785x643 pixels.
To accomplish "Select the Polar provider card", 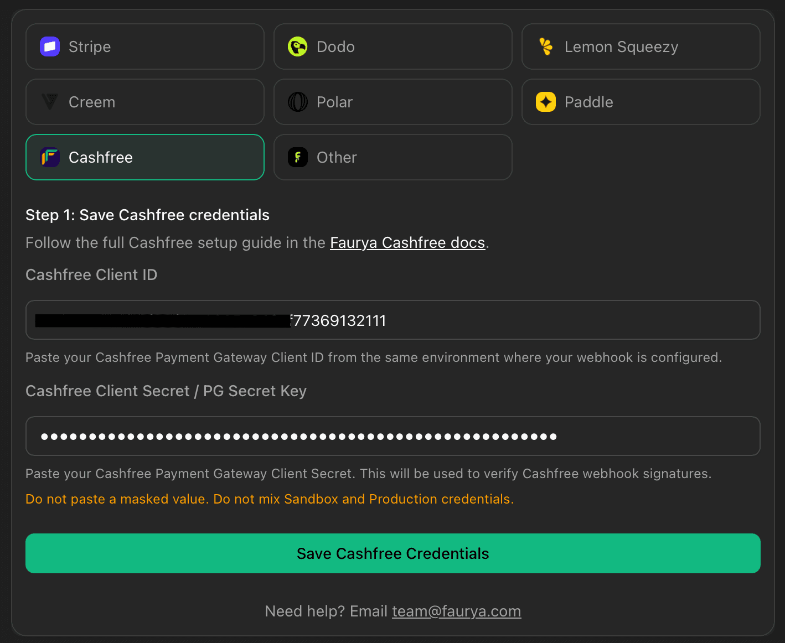I will 393,102.
